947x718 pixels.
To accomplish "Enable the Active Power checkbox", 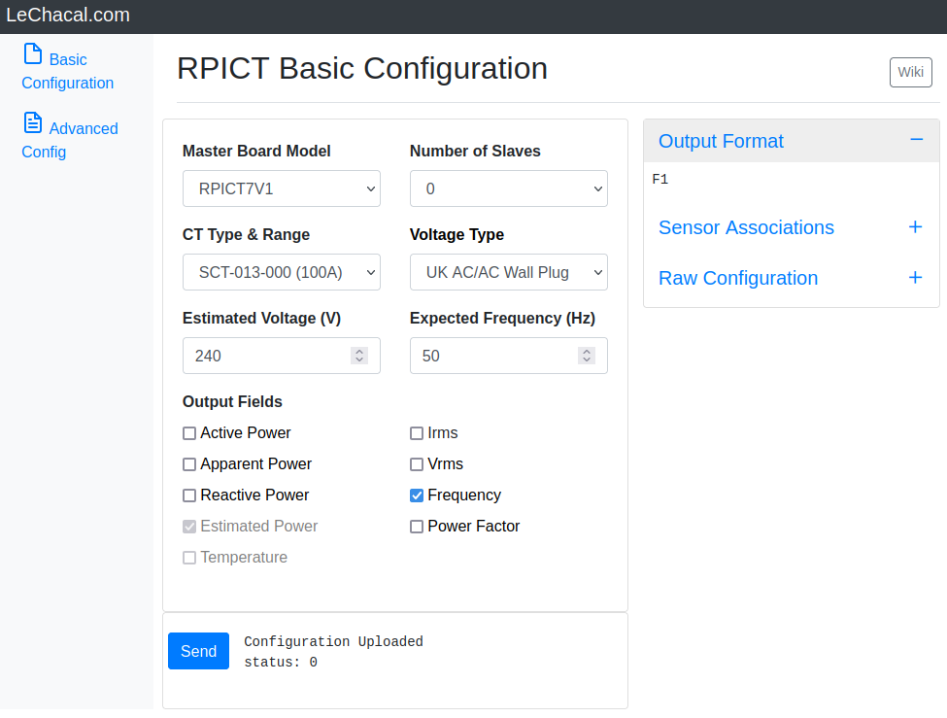I will (189, 433).
